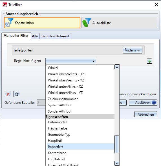
Task: Open the Ändern dropdown button
Action: [x=133, y=50]
